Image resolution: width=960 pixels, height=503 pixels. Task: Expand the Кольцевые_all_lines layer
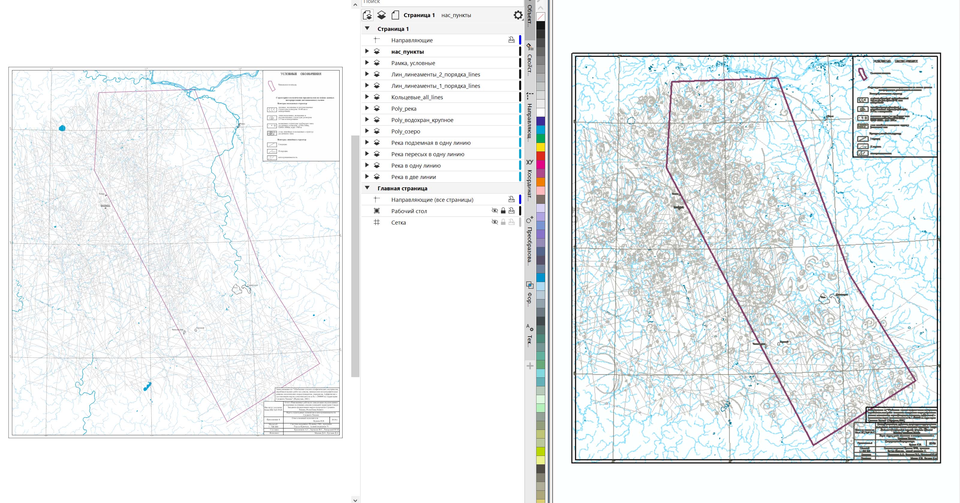(367, 97)
